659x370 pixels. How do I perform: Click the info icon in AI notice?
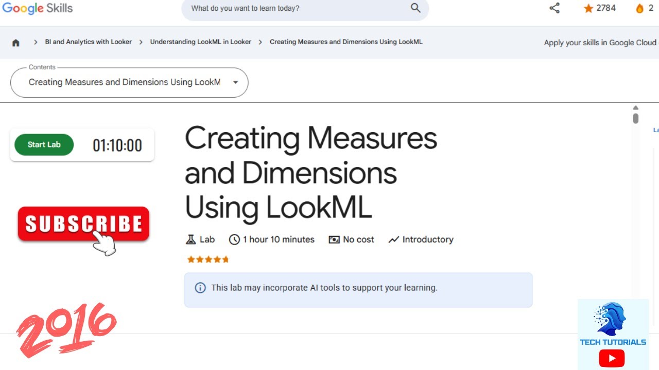[200, 288]
